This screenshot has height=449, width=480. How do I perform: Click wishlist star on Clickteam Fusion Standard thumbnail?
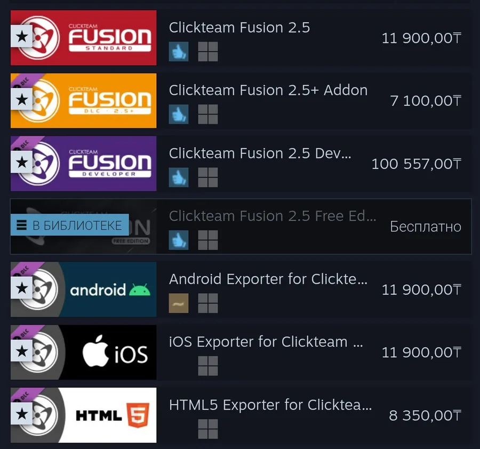click(21, 36)
